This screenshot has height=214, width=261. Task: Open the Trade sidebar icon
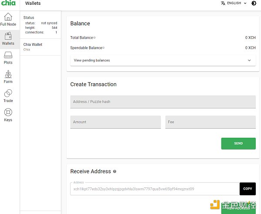point(8,94)
